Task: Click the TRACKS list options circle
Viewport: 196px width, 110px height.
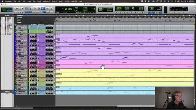Action: pos(13,16)
